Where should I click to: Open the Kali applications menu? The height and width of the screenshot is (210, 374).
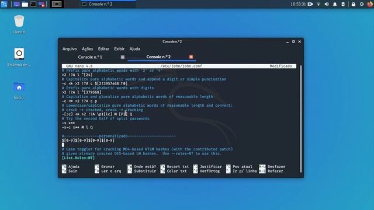pos(4,4)
